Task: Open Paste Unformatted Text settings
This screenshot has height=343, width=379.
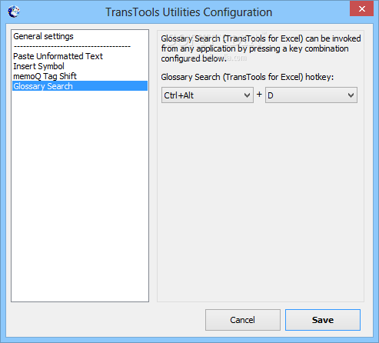Action: pos(80,56)
